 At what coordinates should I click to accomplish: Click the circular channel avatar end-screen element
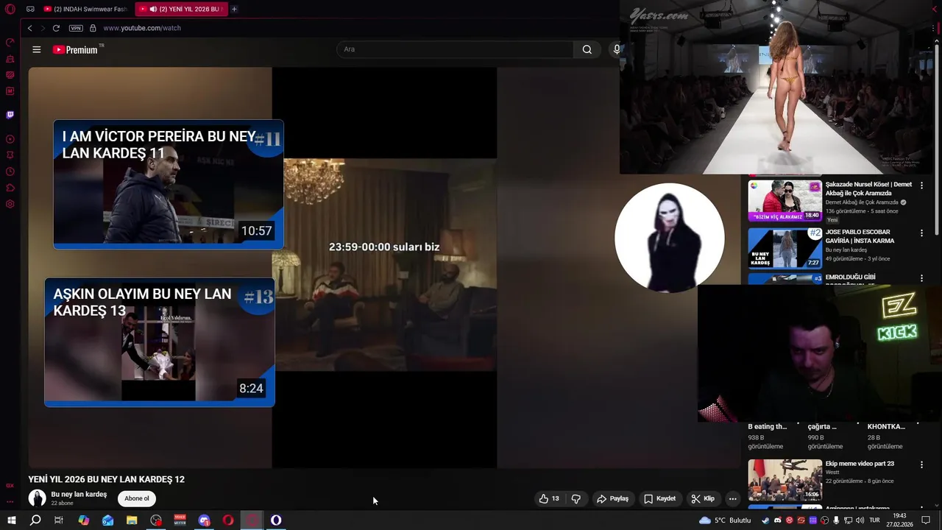(x=670, y=237)
